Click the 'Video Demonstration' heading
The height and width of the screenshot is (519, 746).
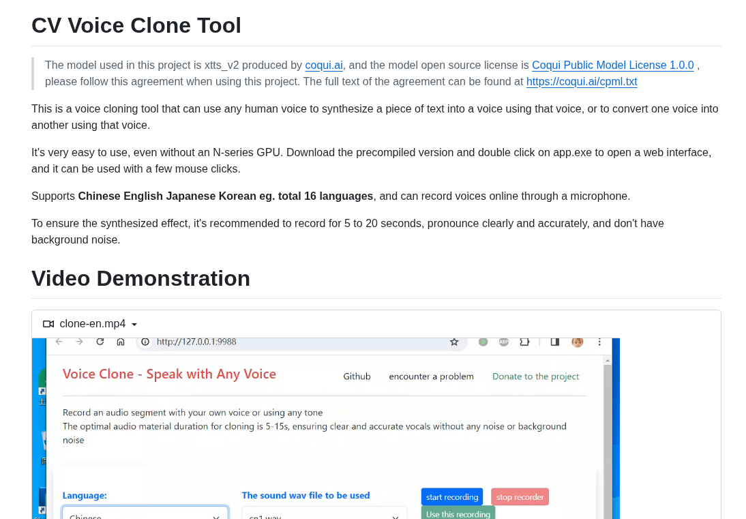tap(141, 278)
